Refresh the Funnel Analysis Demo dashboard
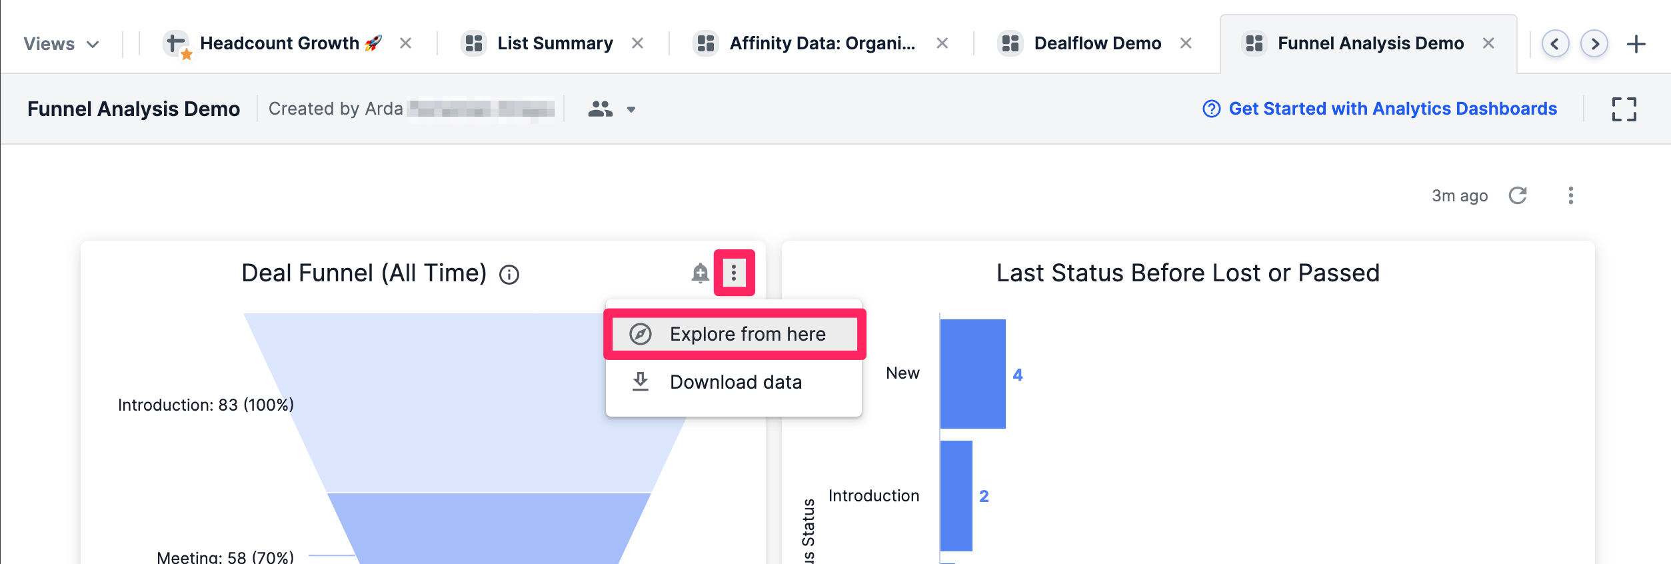Screen dimensions: 1671x564 coord(1518,195)
